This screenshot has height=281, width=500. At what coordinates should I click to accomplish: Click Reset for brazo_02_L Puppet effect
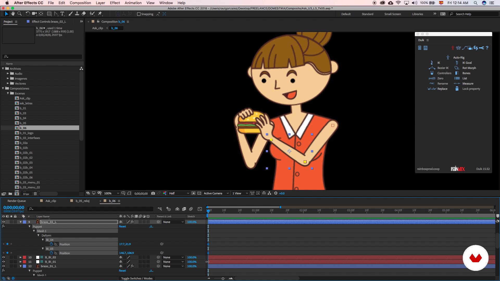(122, 226)
